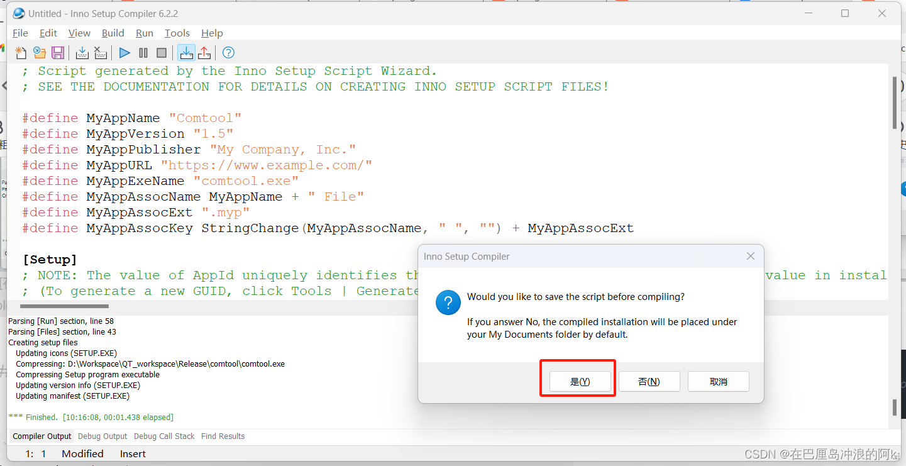The height and width of the screenshot is (466, 906).
Task: Click the "Script generated by" comment line
Action: [x=229, y=71]
